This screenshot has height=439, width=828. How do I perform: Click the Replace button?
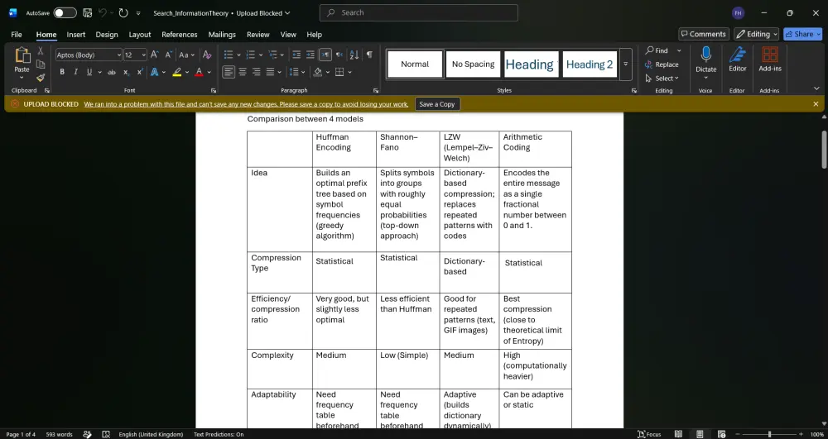pos(662,64)
